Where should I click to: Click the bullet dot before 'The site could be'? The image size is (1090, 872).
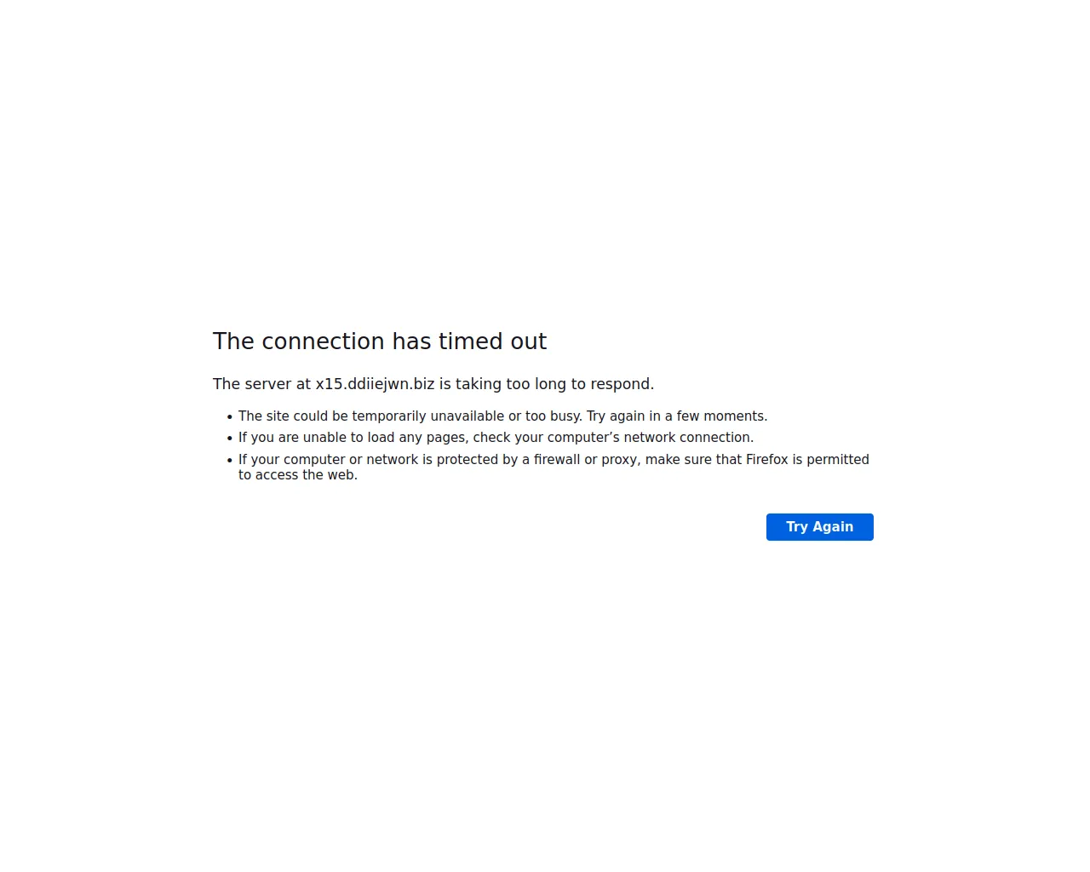[x=230, y=417]
